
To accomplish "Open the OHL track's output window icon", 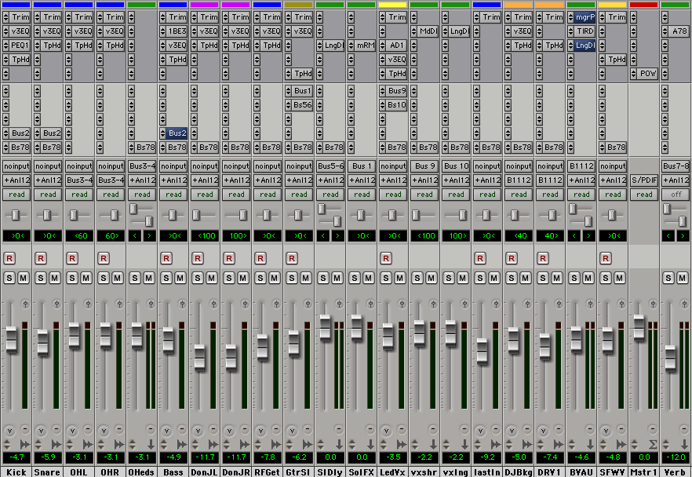I will point(88,303).
